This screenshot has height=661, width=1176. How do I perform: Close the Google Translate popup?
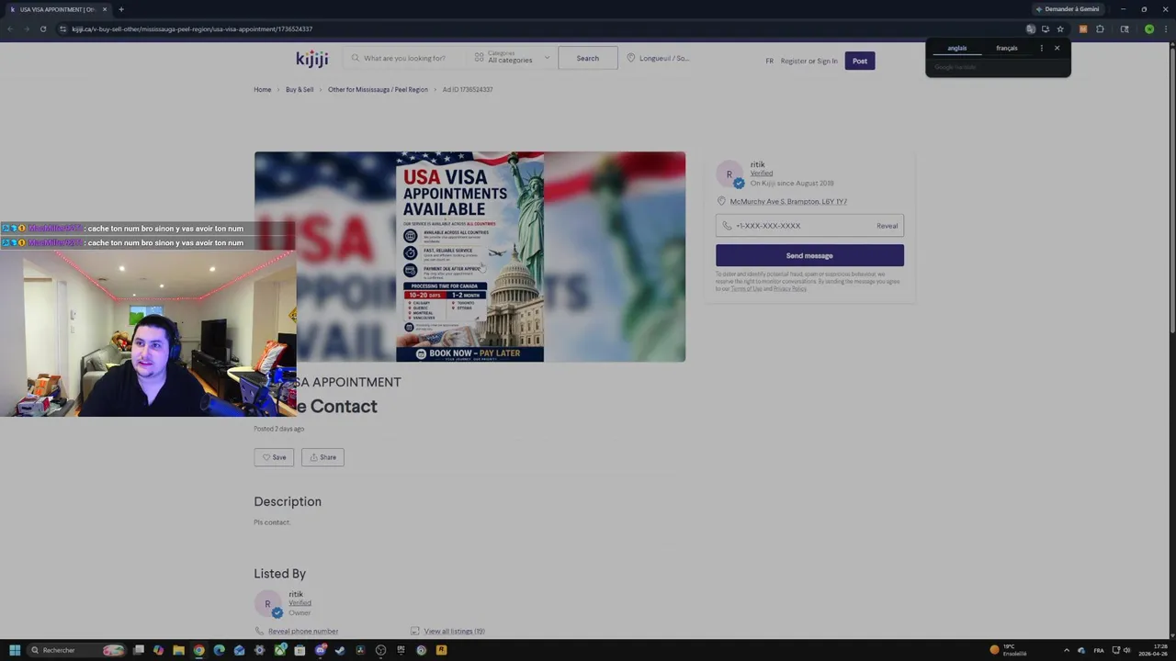(x=1057, y=48)
